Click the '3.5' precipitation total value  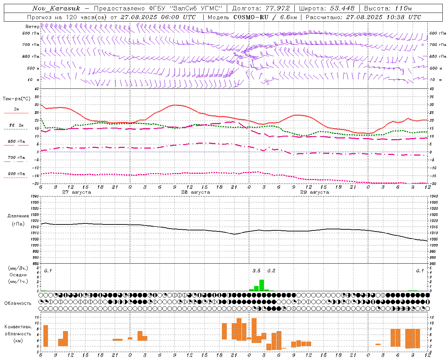pos(257,271)
